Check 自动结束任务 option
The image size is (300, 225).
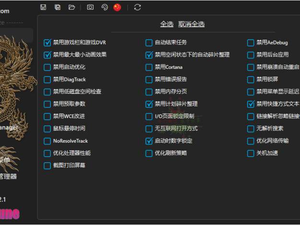point(149,43)
